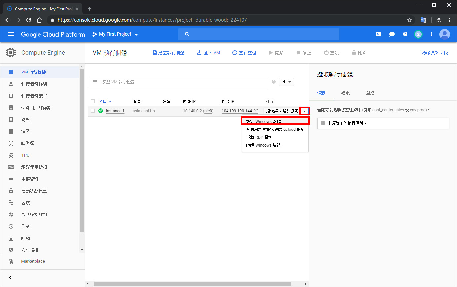Open the top bar three-dot settings menu
Viewport: 457px width, 287px height.
coord(432,34)
